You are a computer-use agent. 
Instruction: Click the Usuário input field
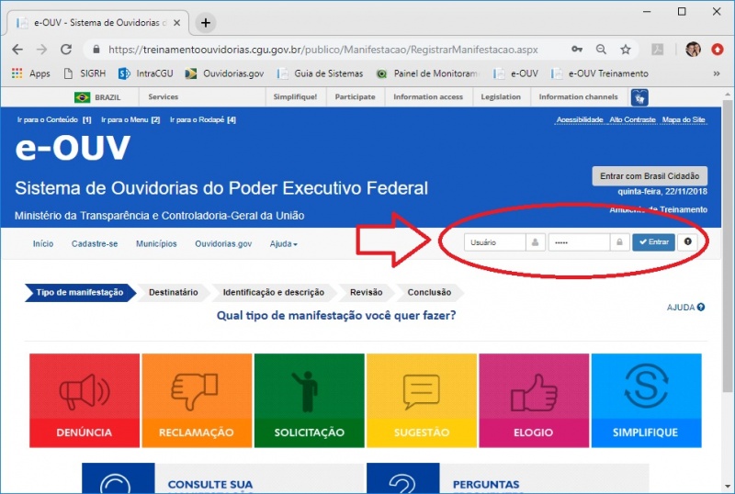[494, 242]
